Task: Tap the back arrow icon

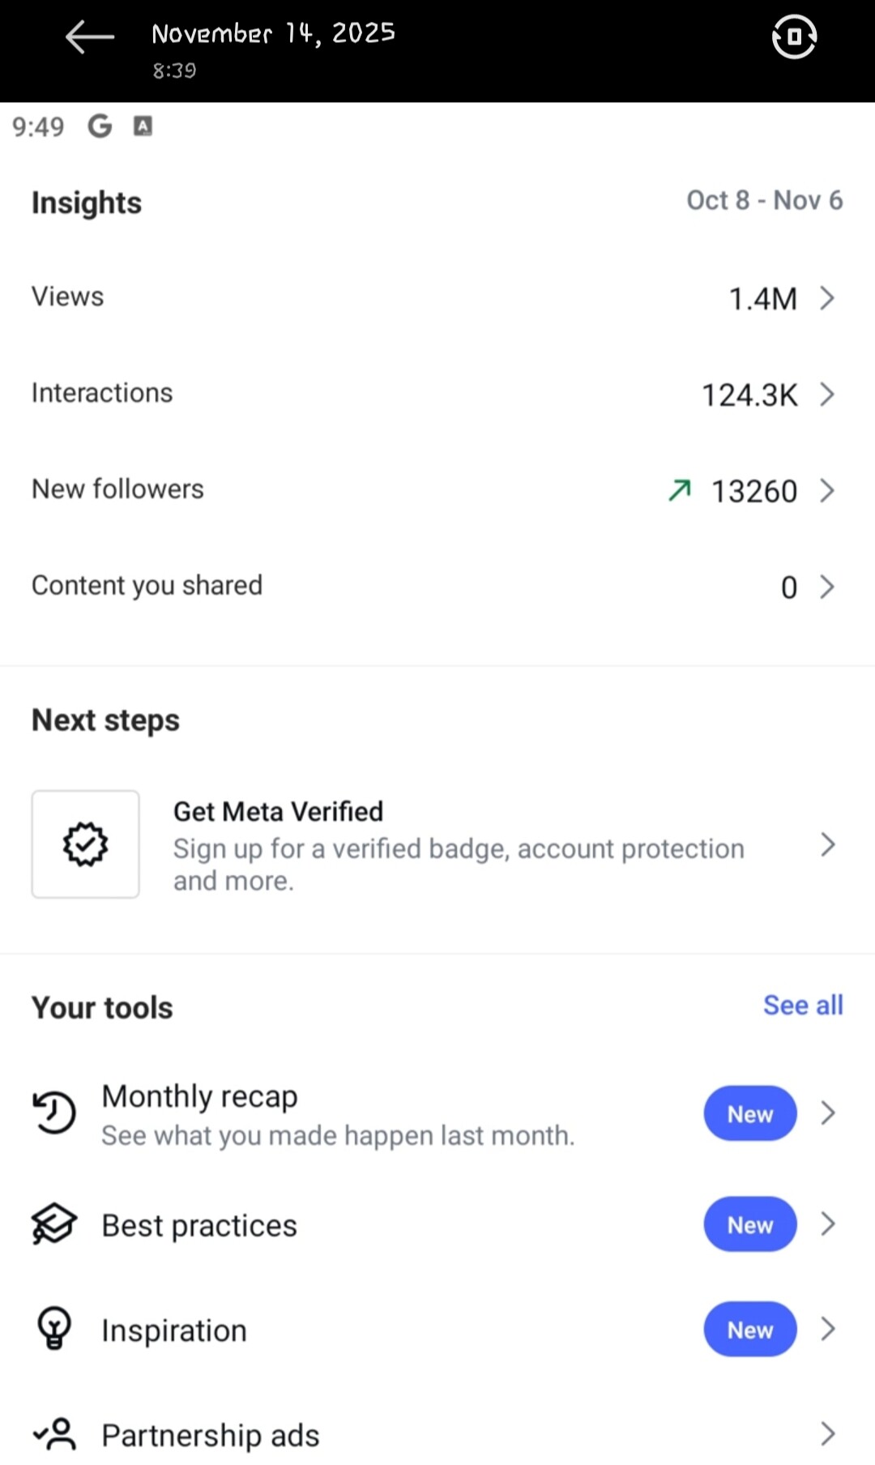Action: pos(89,37)
